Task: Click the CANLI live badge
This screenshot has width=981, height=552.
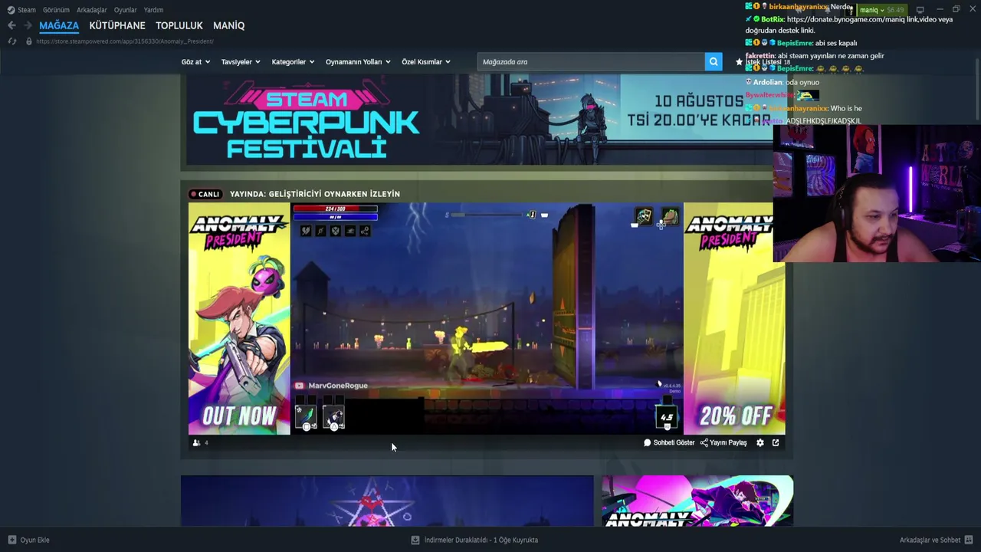Action: pyautogui.click(x=205, y=194)
